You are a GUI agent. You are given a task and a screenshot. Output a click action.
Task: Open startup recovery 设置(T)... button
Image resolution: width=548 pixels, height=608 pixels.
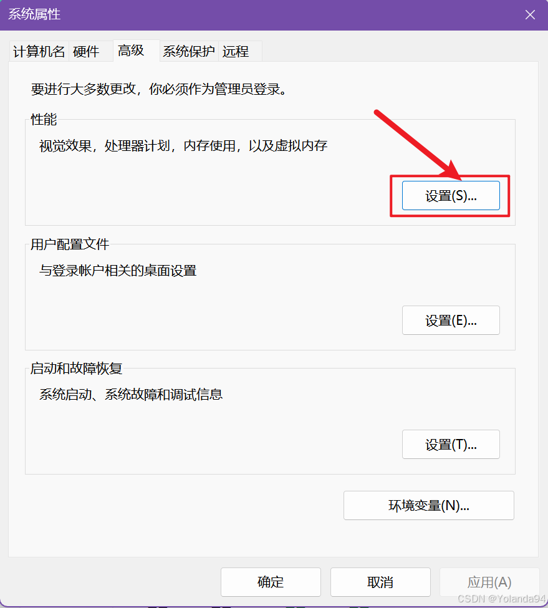tap(451, 445)
